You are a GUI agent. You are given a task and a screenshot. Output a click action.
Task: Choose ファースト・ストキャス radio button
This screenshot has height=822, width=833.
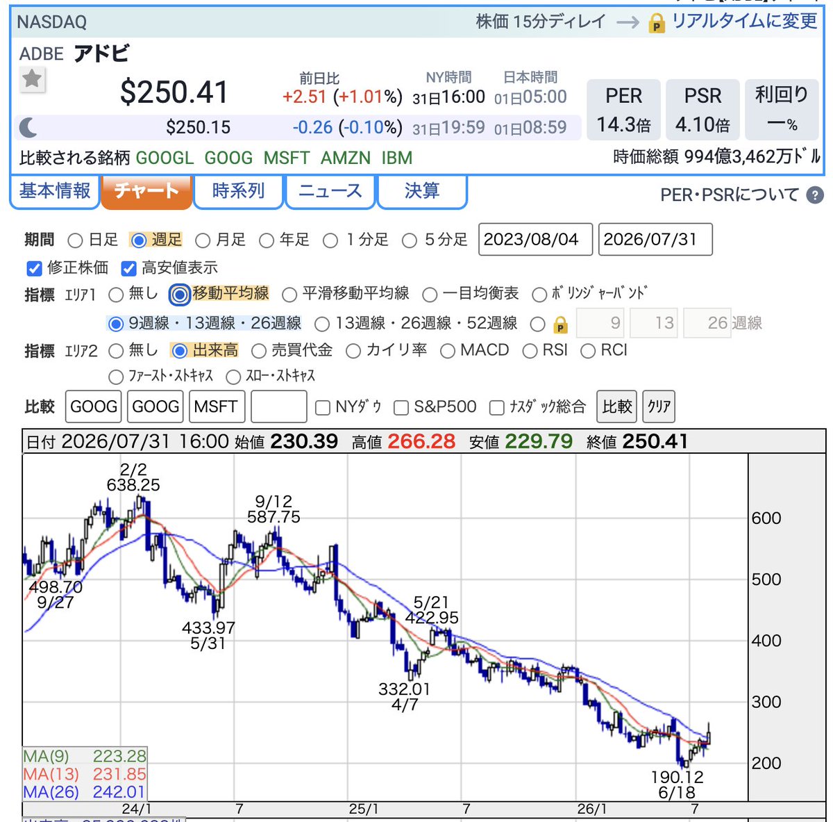116,377
